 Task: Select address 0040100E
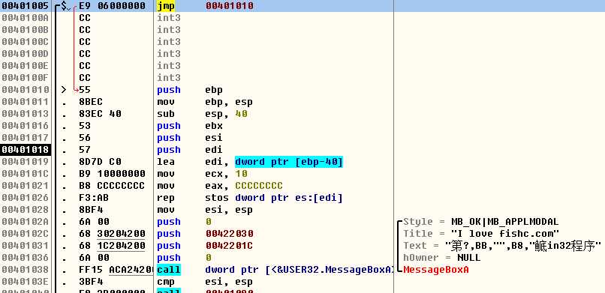pyautogui.click(x=25, y=66)
